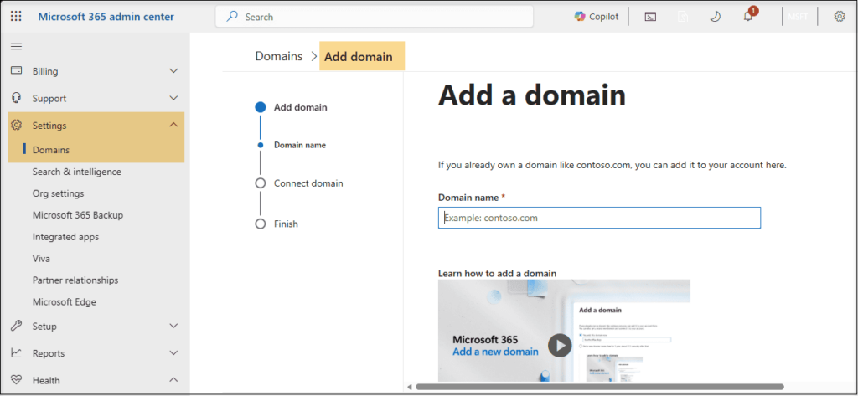Click the video thumbnail preview area

click(564, 331)
